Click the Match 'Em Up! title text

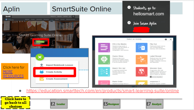(119, 68)
